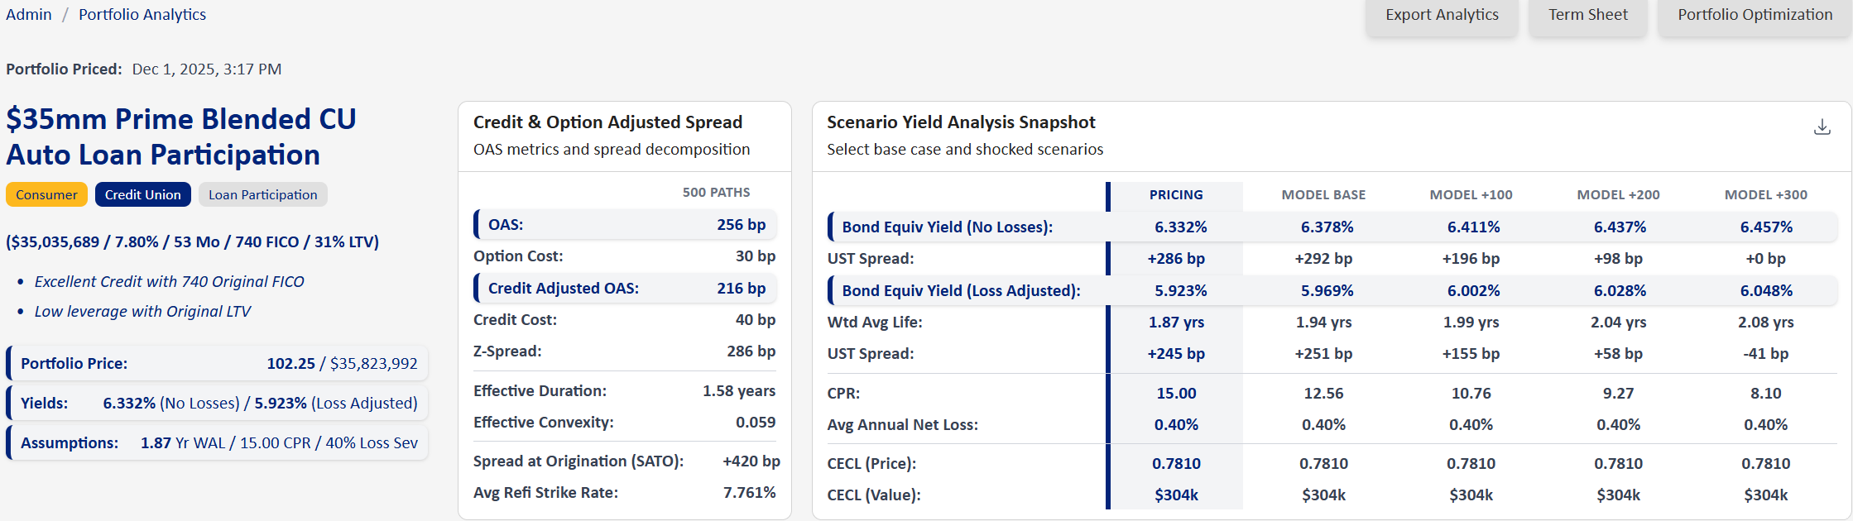Viewport: 1853px width, 521px height.
Task: Select the MODEL +100 column header
Action: 1471,195
